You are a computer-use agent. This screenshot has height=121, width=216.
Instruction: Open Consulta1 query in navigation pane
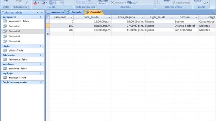pyautogui.click(x=23, y=26)
